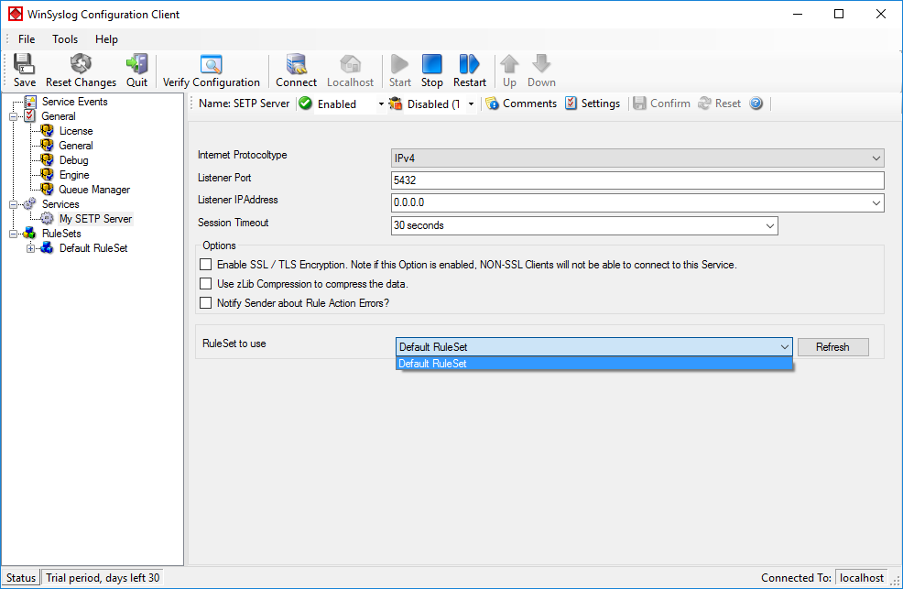903x589 pixels.
Task: Close the RuleSet to use combo box
Action: point(784,347)
